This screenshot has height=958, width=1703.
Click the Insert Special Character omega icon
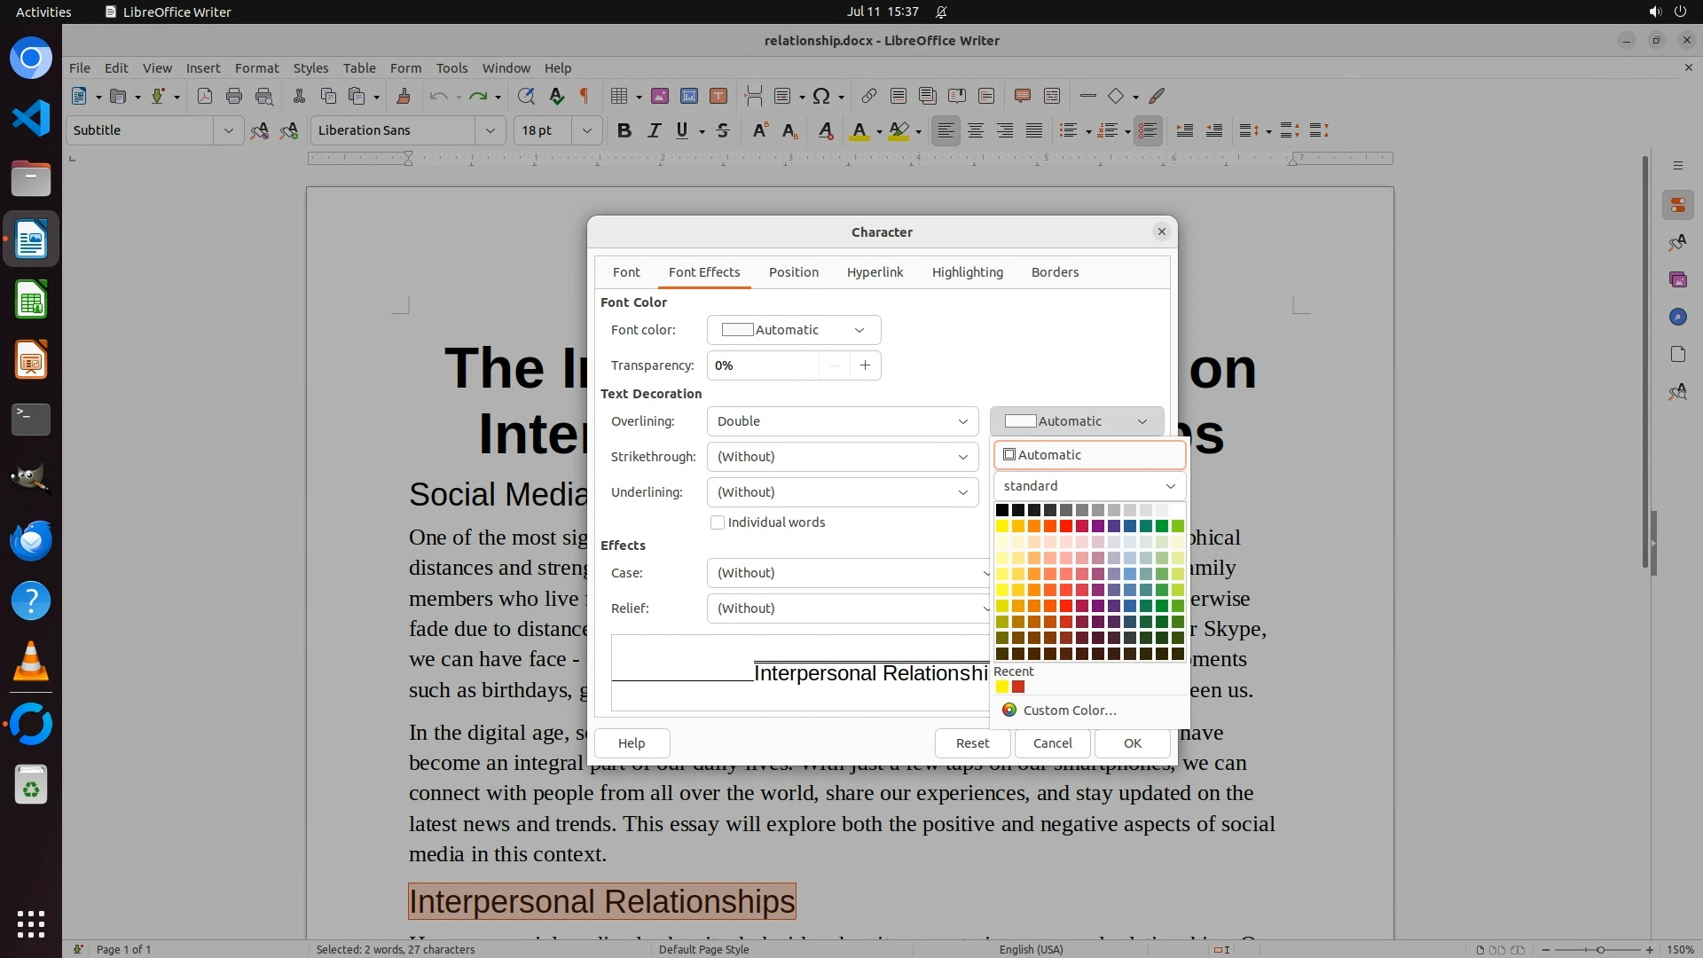pos(821,96)
